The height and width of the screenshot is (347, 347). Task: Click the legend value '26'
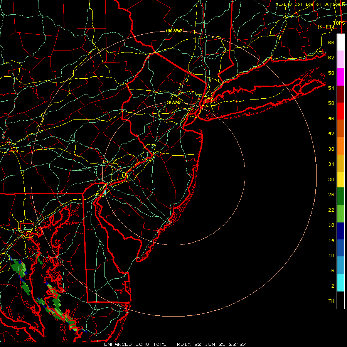click(x=331, y=195)
